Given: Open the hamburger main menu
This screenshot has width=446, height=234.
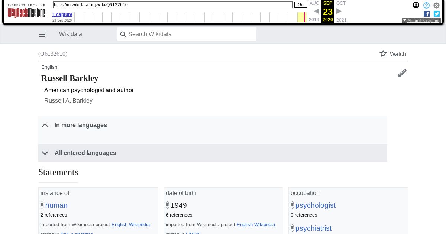Looking at the screenshot, I should click(x=42, y=34).
